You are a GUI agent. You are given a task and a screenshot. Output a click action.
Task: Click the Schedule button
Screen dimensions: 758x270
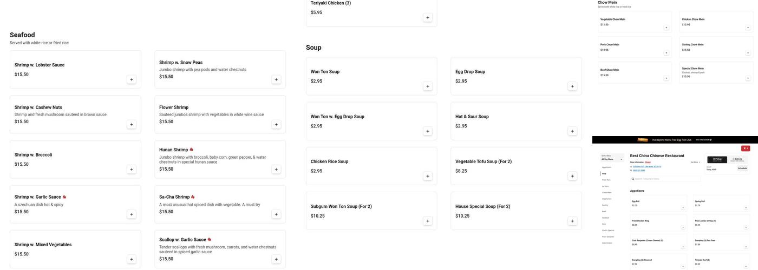tap(742, 168)
